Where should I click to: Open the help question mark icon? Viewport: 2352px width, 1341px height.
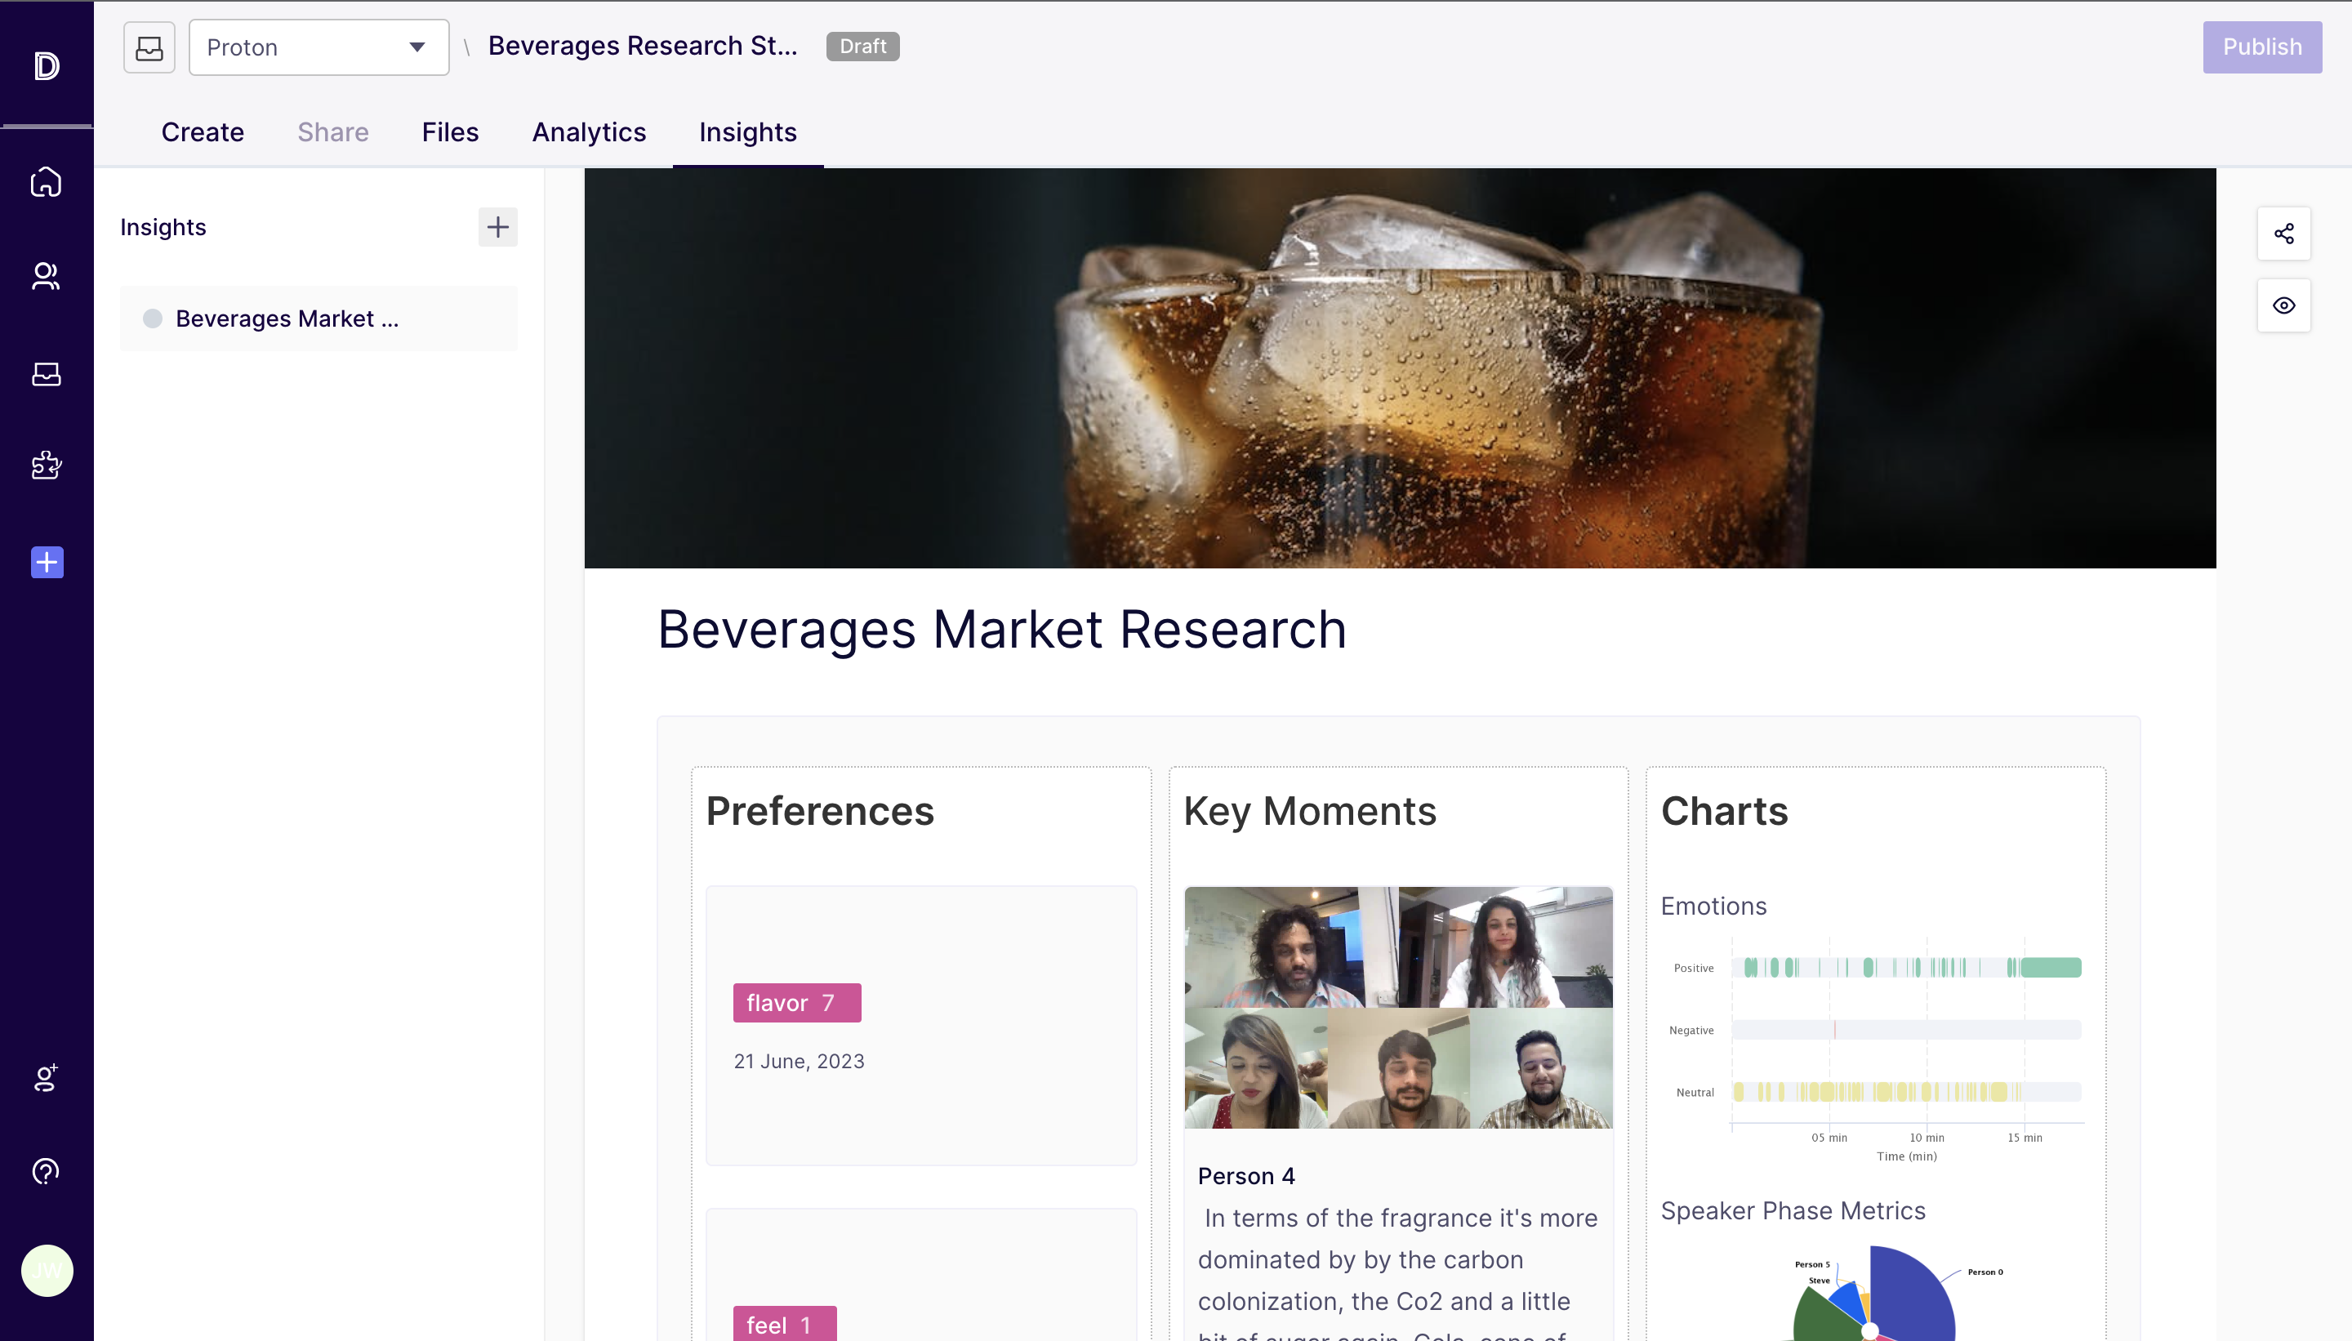tap(46, 1170)
